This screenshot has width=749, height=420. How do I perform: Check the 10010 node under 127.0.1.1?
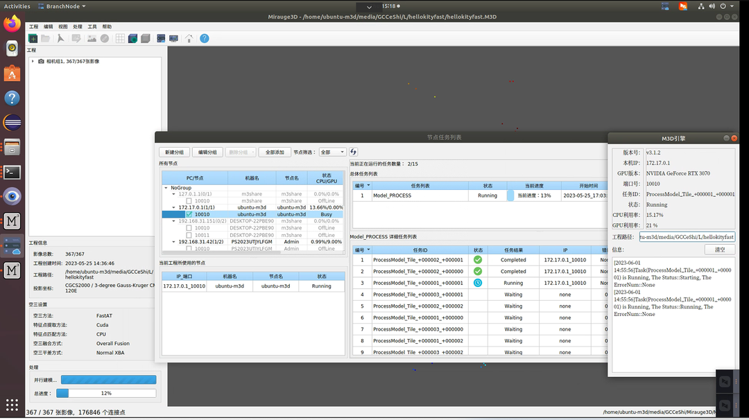pos(189,201)
